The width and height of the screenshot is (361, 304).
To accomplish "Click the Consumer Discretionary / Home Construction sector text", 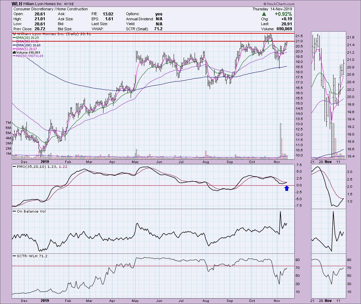I will tap(51, 9).
